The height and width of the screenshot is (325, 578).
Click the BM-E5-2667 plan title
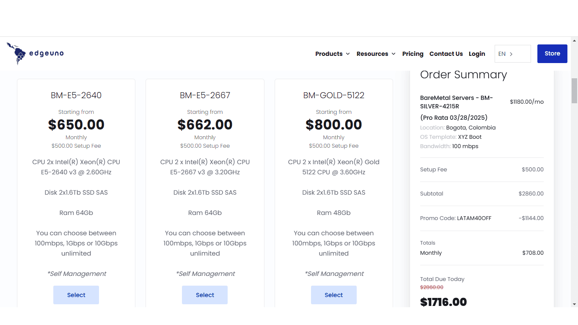click(x=205, y=95)
